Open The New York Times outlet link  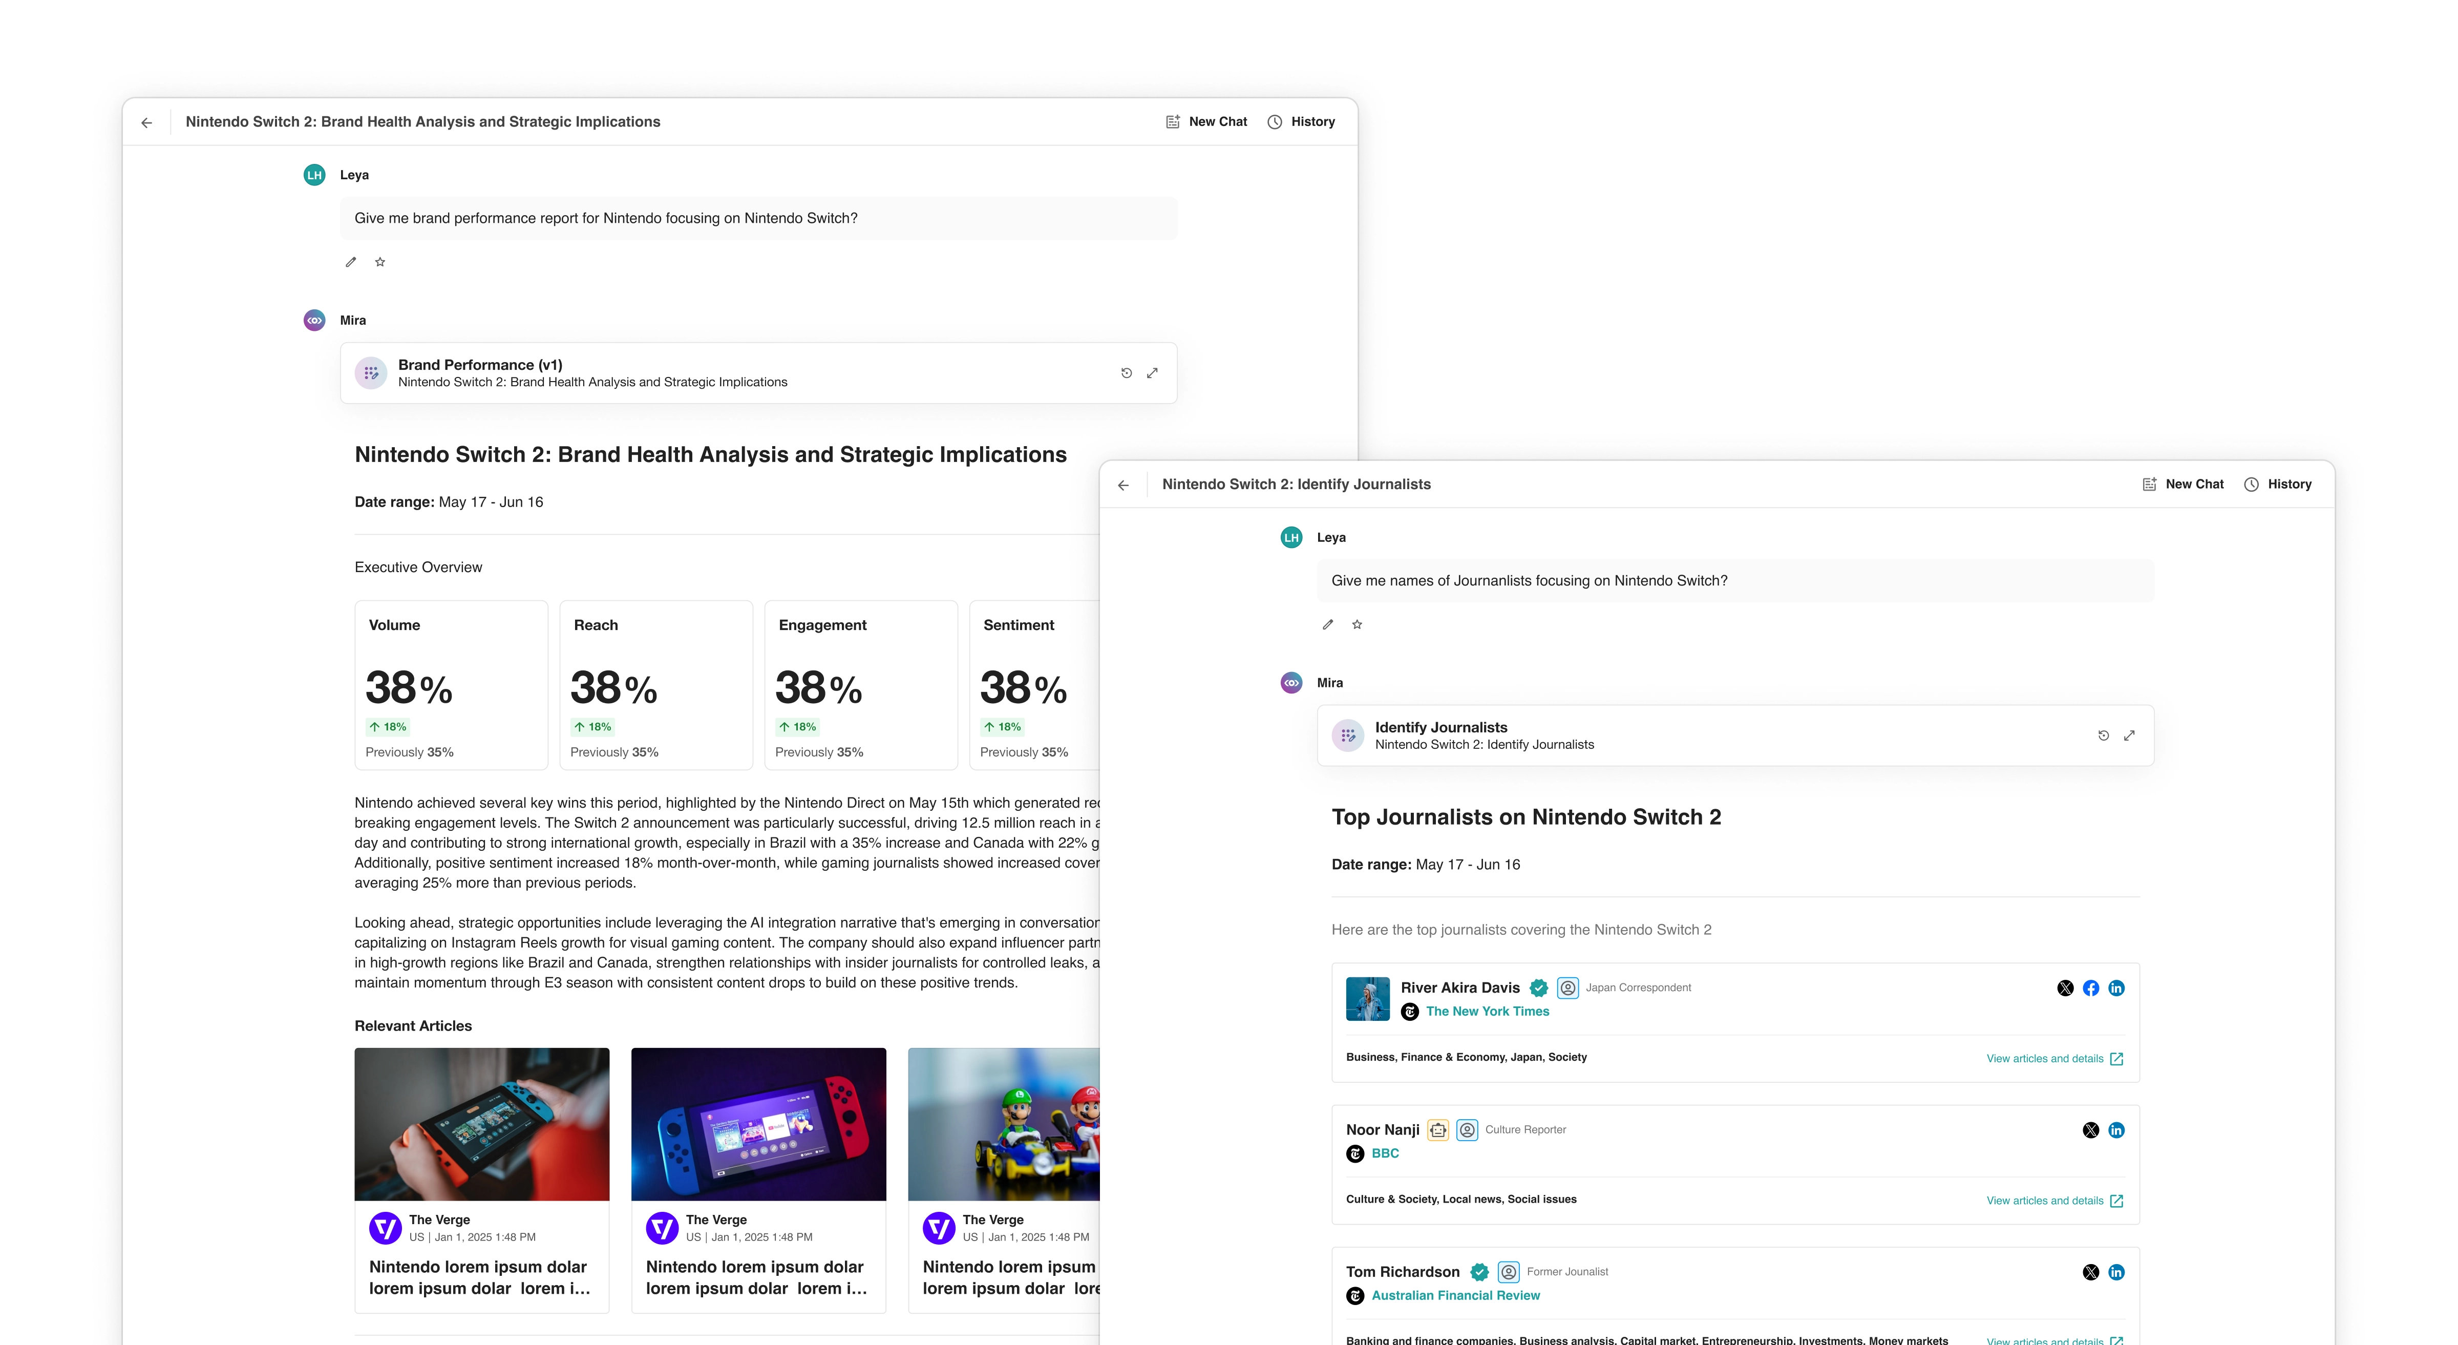click(1487, 1011)
